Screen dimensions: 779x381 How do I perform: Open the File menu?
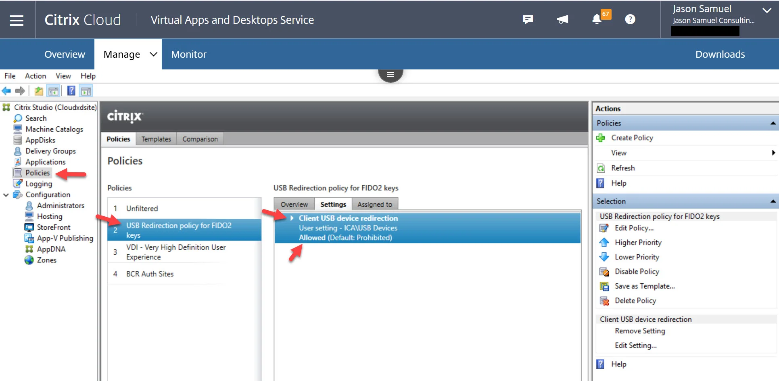point(10,76)
